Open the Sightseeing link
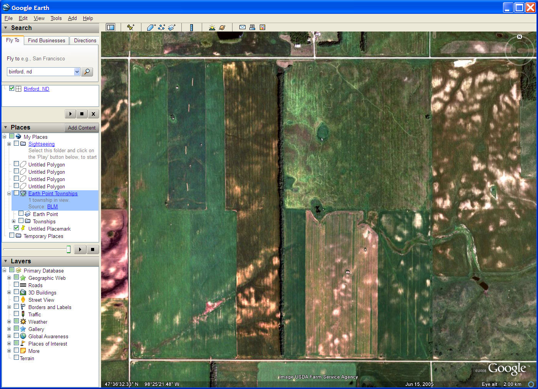 coord(42,144)
